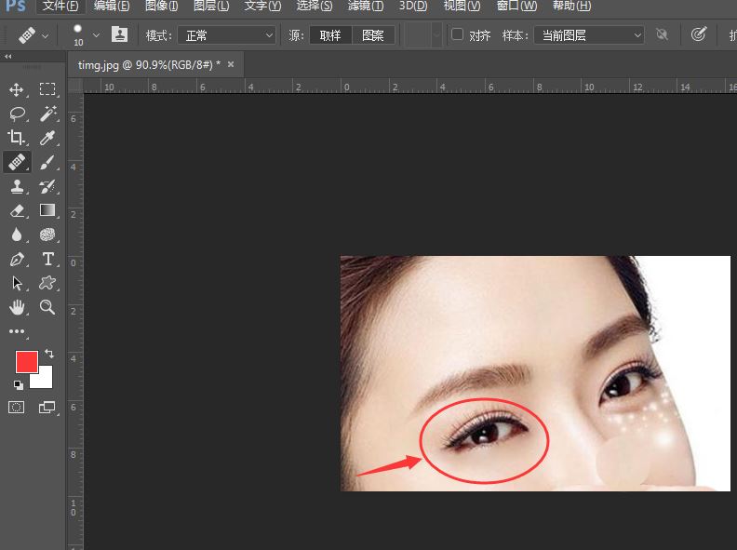This screenshot has width=737, height=550.
Task: Open the tool preset picker dropdown
Action: tap(45, 35)
